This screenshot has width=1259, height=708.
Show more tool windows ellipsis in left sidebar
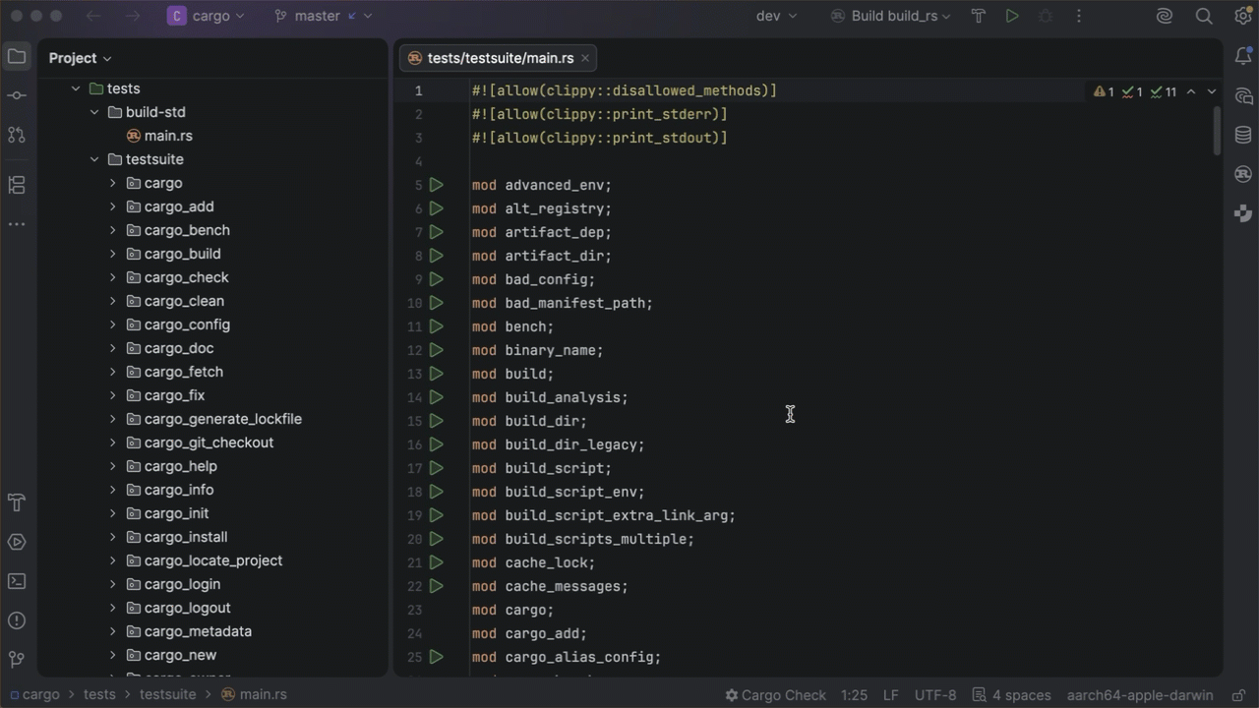17,224
